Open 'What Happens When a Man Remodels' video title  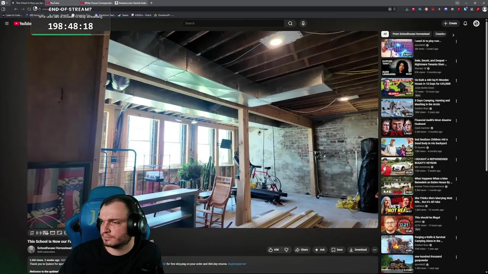coord(433,180)
